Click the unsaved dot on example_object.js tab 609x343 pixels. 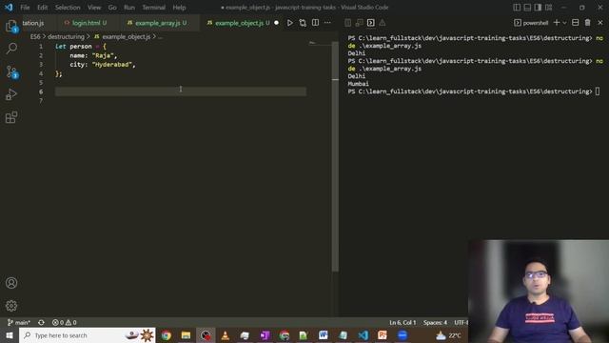tap(277, 23)
